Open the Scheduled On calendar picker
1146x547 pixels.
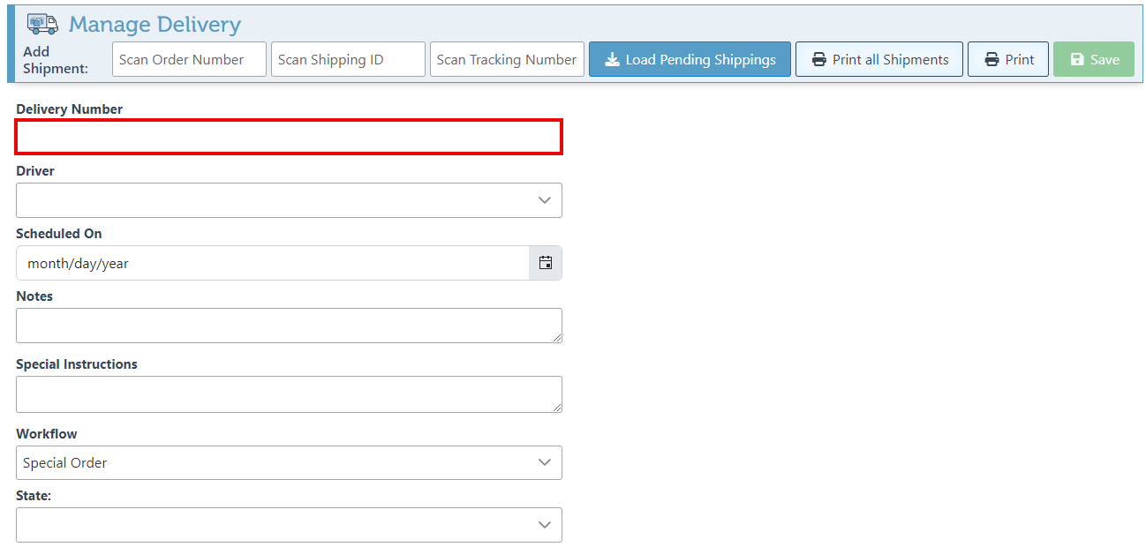coord(546,263)
